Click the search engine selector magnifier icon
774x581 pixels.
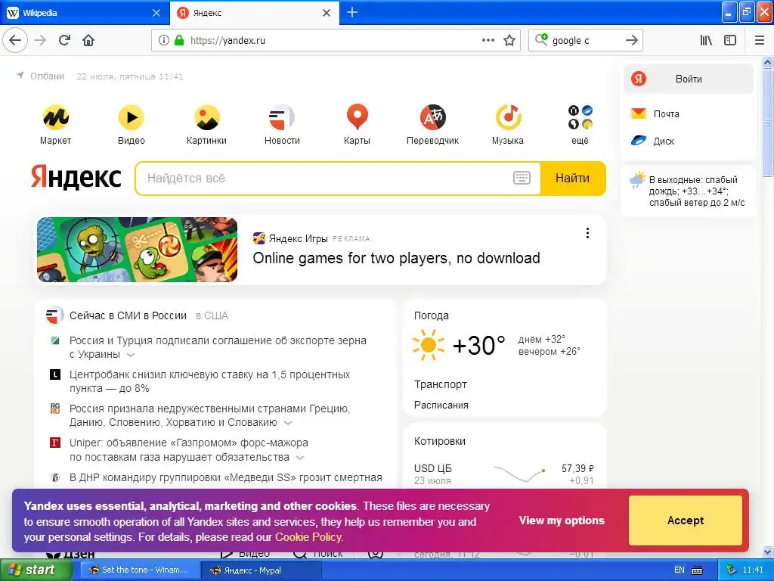541,40
